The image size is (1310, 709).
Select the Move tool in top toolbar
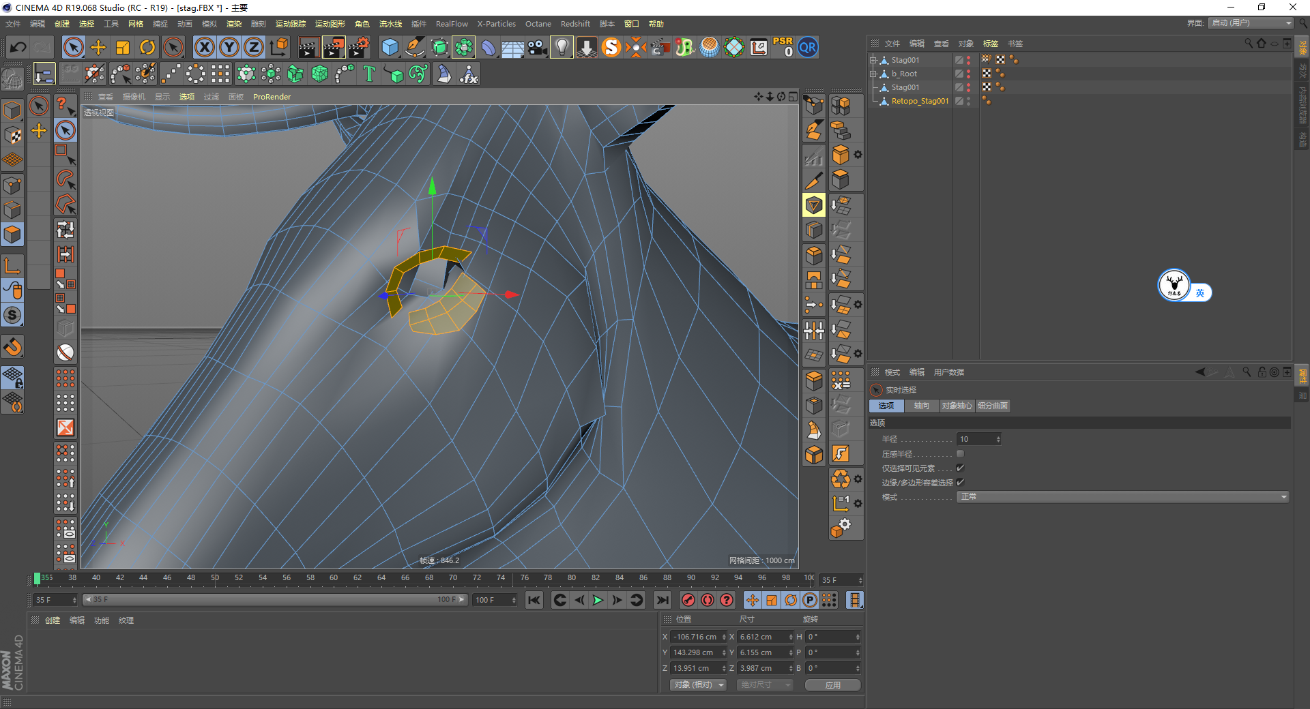coord(98,47)
